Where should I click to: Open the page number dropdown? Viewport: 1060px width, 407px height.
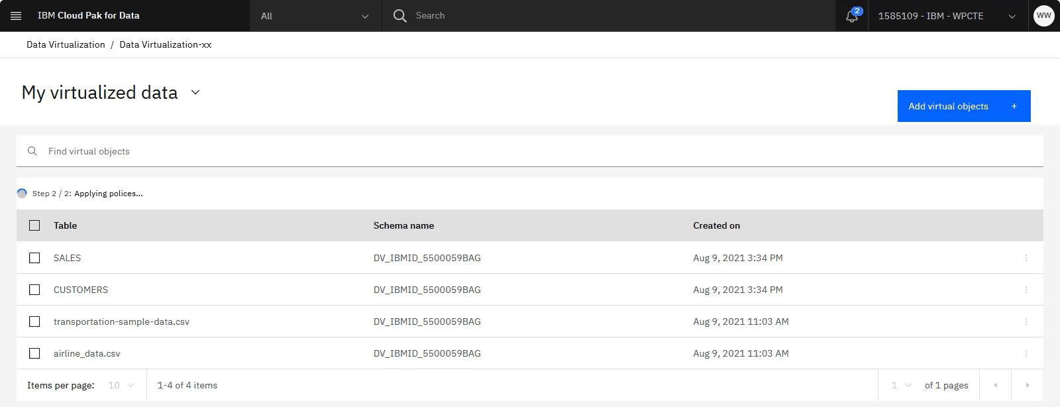[901, 385]
